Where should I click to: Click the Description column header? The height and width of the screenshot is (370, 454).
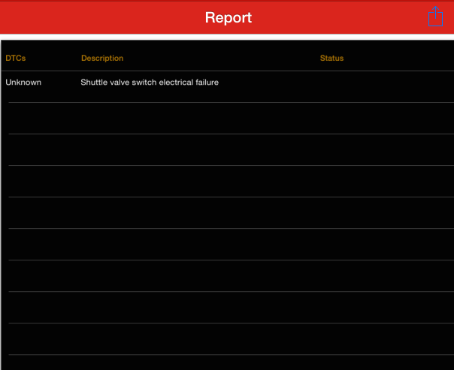102,58
